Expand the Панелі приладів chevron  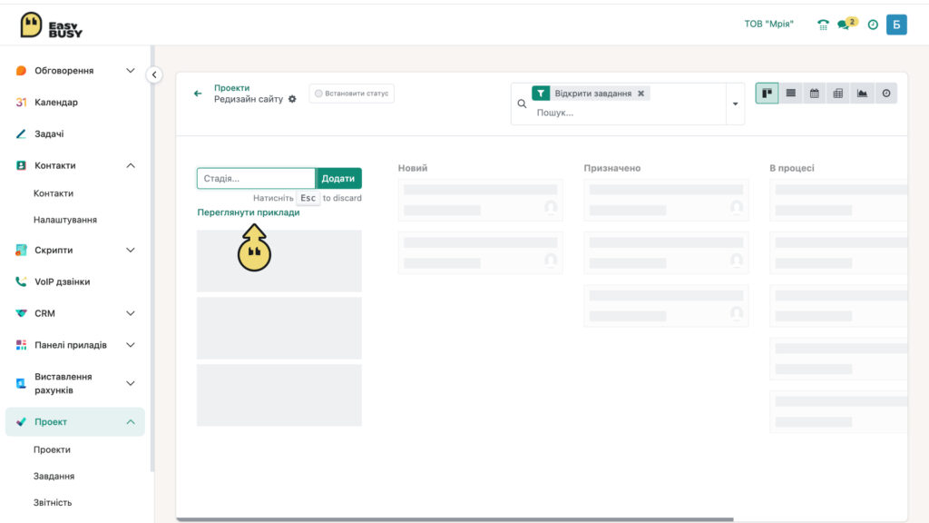131,345
